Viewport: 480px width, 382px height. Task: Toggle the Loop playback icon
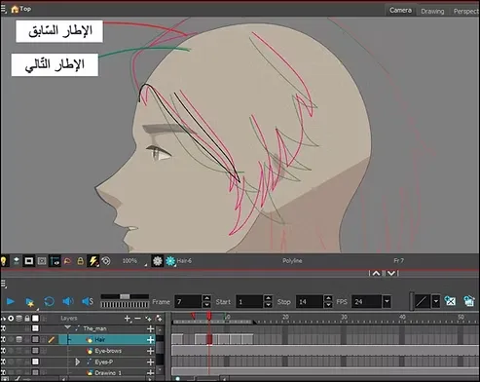[49, 301]
